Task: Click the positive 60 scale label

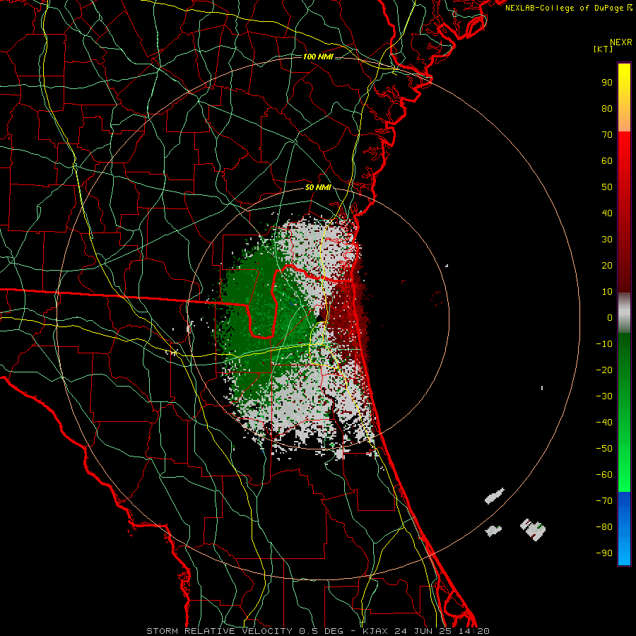Action: point(607,160)
